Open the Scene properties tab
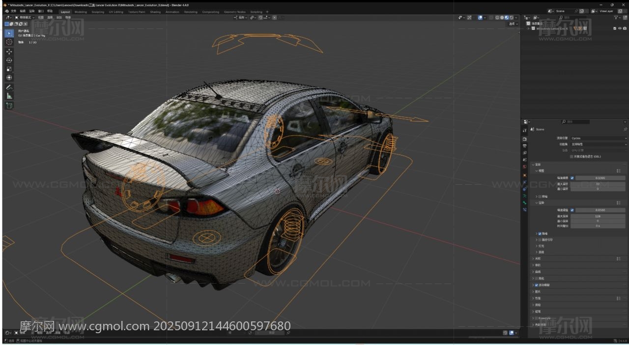 (x=525, y=160)
